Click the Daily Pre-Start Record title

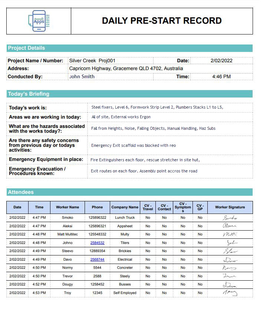(162, 21)
